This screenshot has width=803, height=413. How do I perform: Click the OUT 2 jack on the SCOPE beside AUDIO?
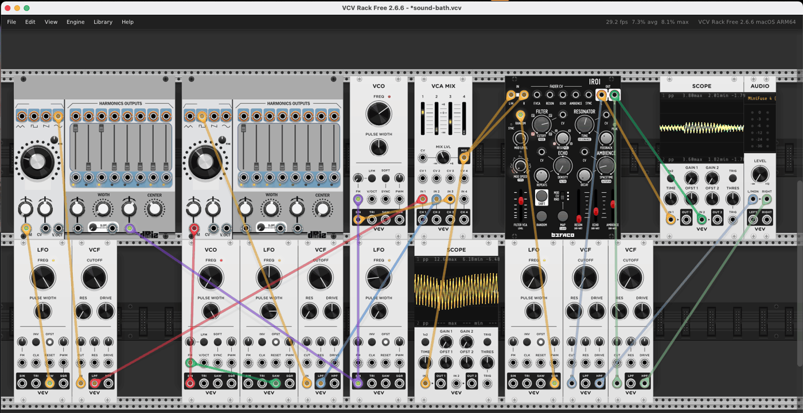tap(717, 219)
